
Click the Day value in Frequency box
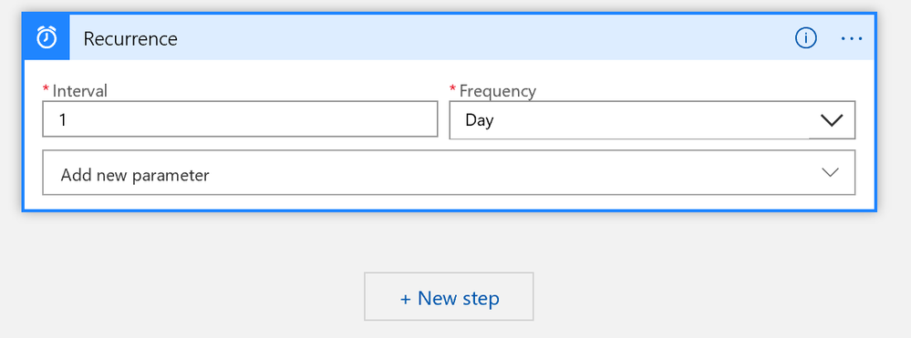(x=480, y=121)
